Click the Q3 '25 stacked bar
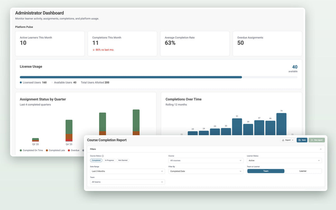336x210 pixels. tap(36, 140)
